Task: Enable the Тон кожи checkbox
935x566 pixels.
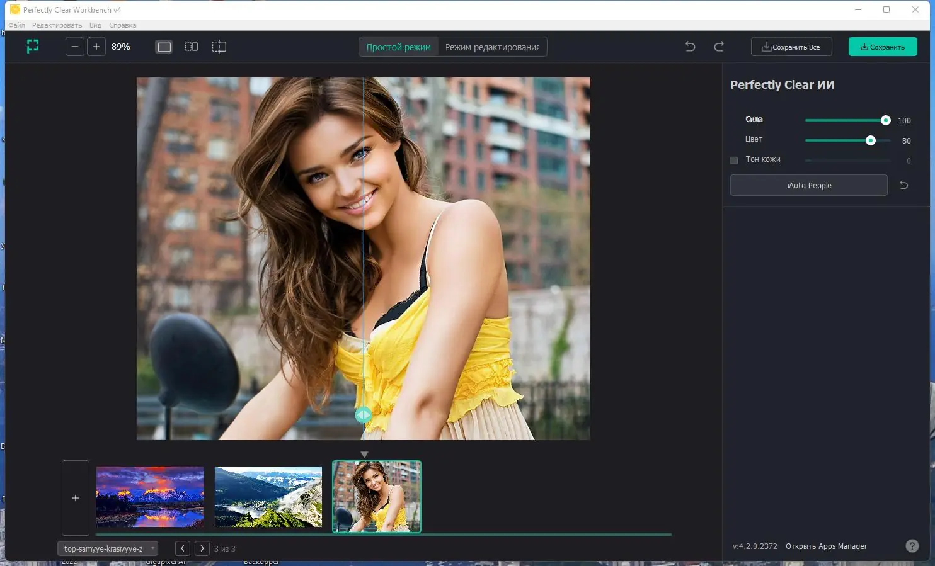Action: click(x=734, y=160)
